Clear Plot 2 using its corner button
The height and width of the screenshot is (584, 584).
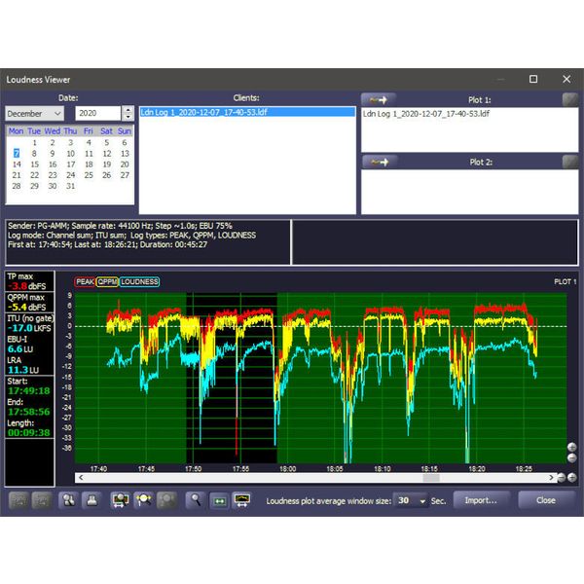click(569, 162)
